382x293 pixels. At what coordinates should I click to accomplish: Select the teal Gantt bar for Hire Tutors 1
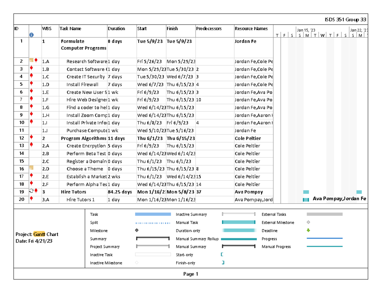tap(306, 199)
